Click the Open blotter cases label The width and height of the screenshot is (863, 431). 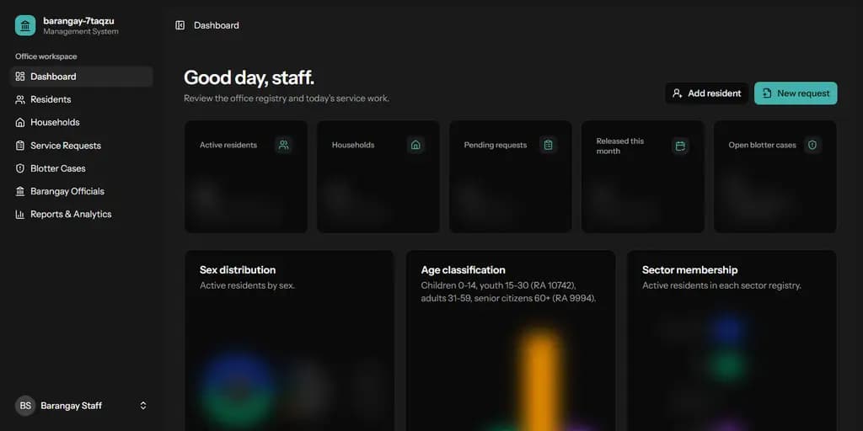pyautogui.click(x=762, y=145)
